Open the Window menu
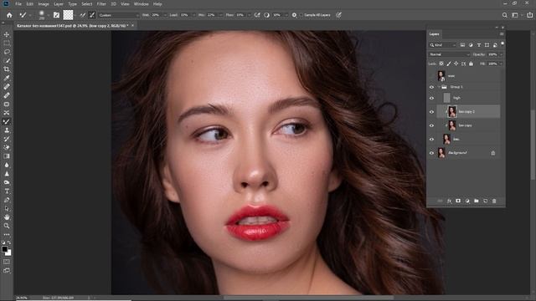 141,4
